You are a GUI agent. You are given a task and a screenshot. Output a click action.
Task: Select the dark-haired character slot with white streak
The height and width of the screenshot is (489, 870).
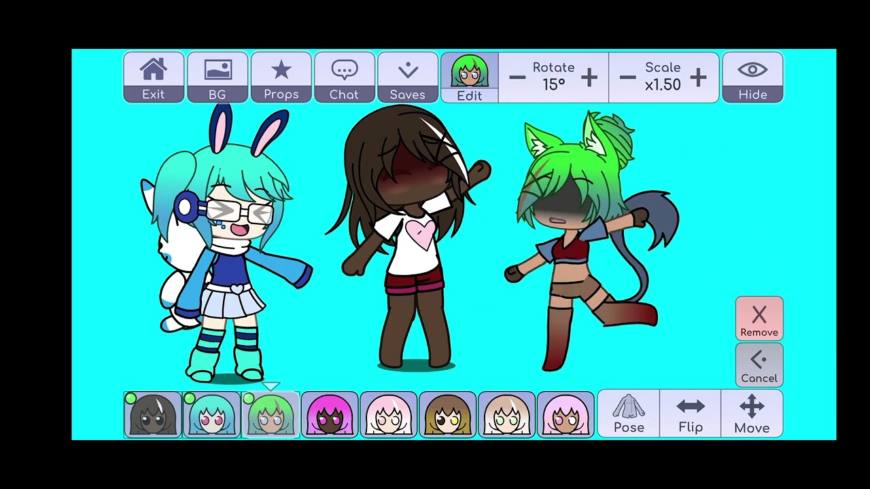pyautogui.click(x=153, y=414)
